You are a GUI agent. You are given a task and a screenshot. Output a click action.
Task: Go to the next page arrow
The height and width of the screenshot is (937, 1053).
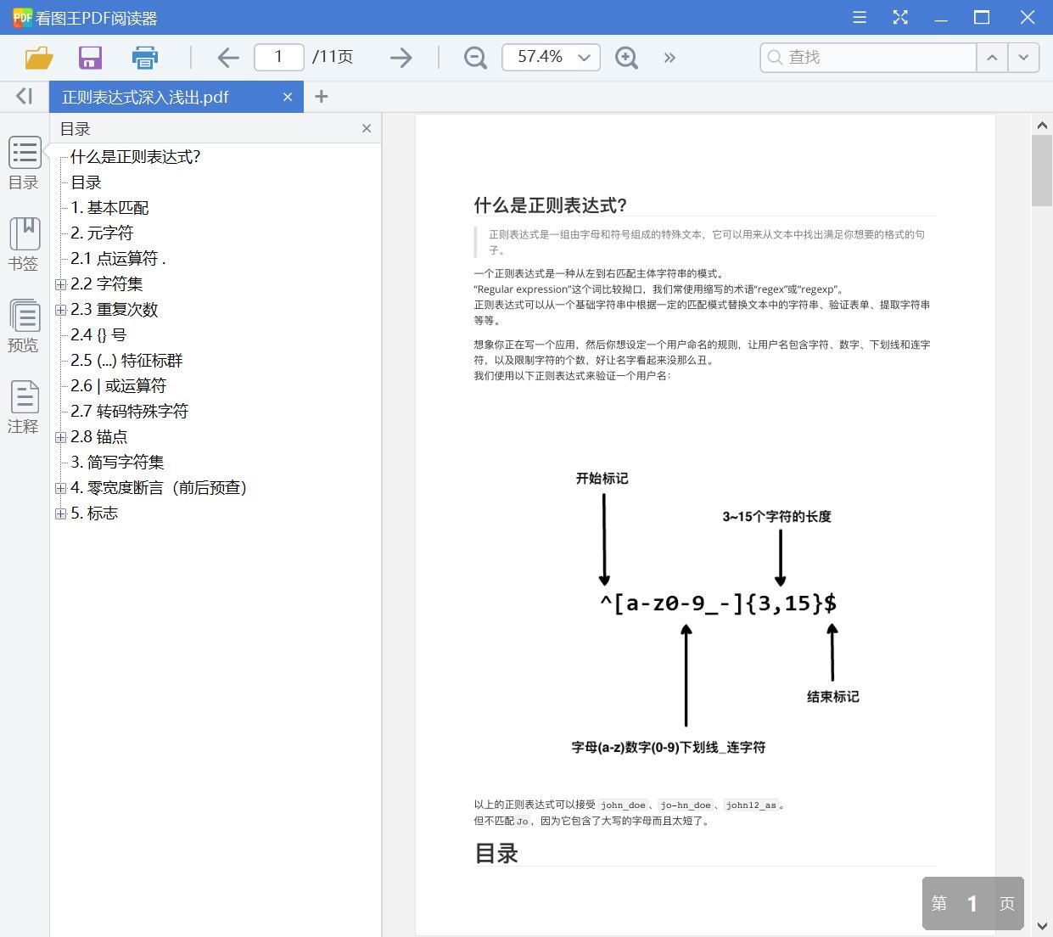coord(400,58)
